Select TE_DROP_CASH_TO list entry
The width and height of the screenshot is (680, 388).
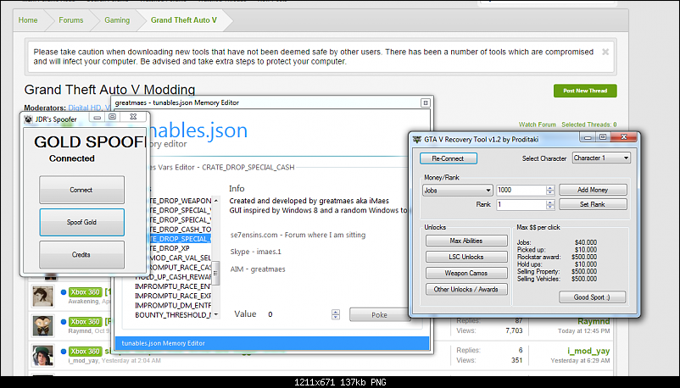point(179,230)
